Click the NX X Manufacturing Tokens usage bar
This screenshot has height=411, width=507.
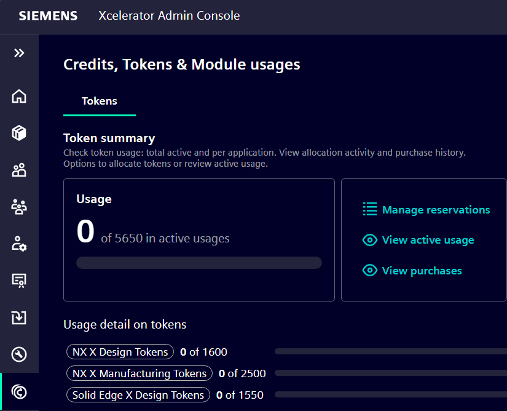coord(391,373)
